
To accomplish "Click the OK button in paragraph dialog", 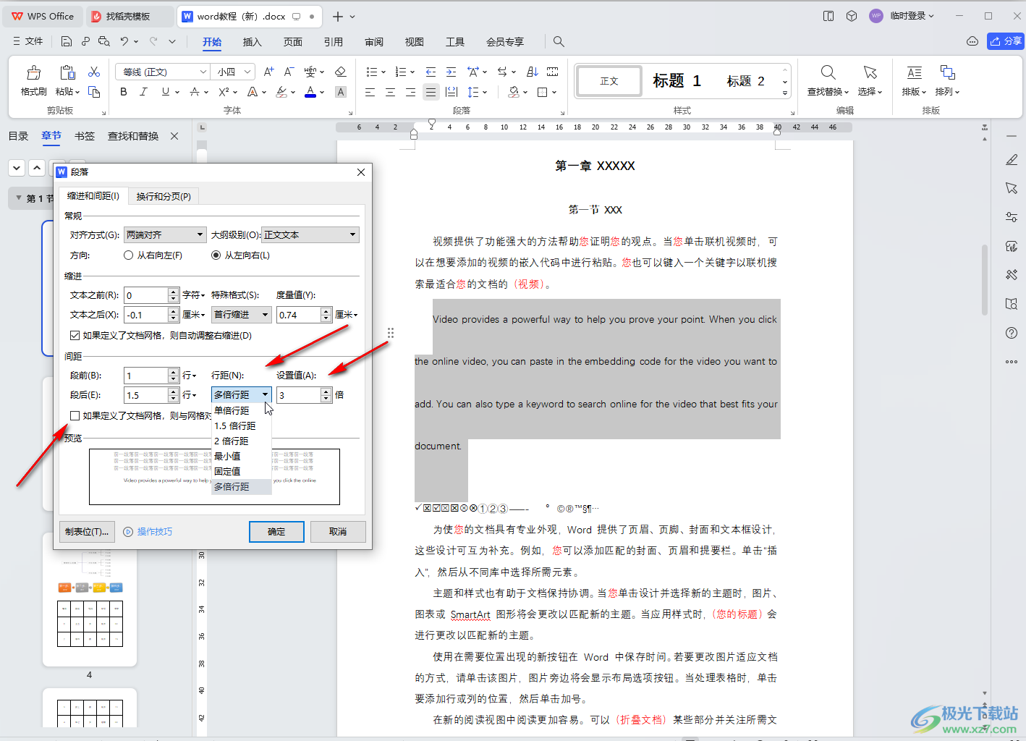I will pos(276,531).
